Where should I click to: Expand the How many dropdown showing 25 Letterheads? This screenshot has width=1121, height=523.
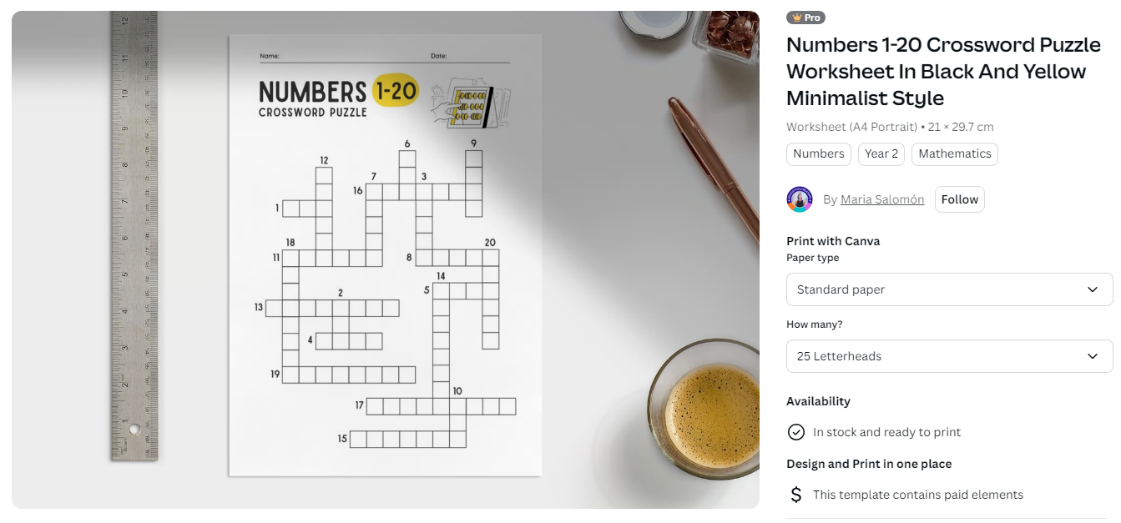[x=949, y=356]
